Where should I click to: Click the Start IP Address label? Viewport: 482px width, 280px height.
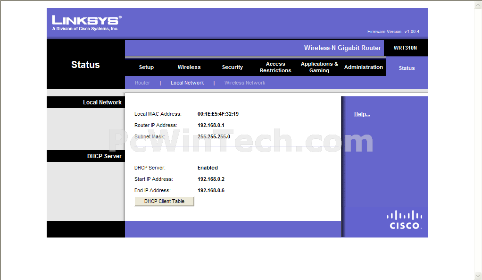tap(153, 179)
